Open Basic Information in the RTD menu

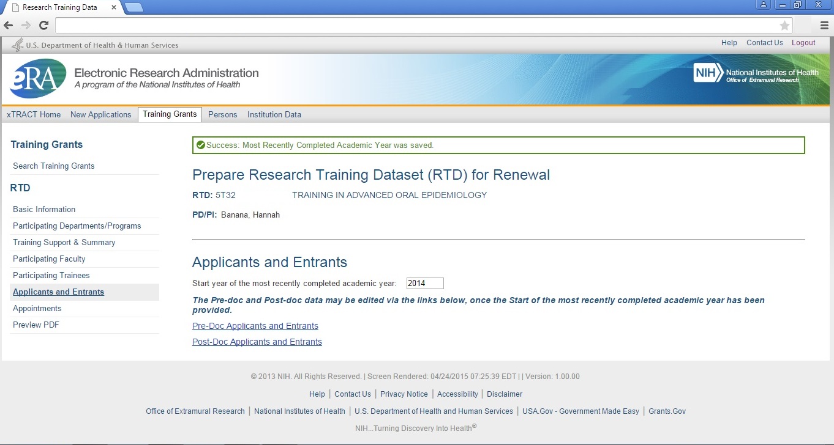pyautogui.click(x=44, y=209)
